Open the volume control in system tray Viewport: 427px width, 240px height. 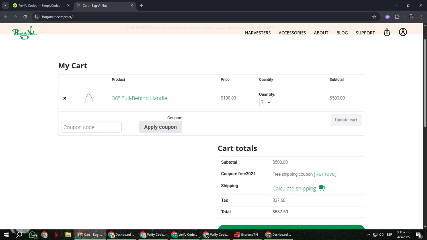tap(381, 235)
